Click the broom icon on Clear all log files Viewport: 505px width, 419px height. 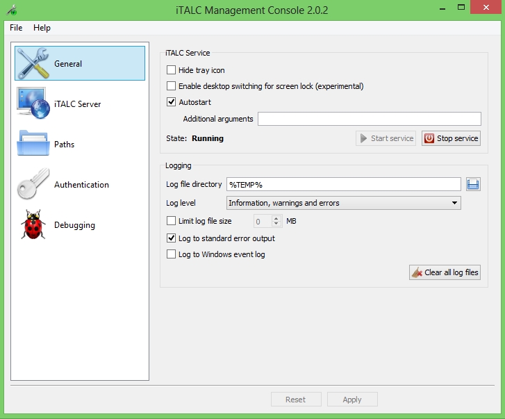[x=417, y=272]
